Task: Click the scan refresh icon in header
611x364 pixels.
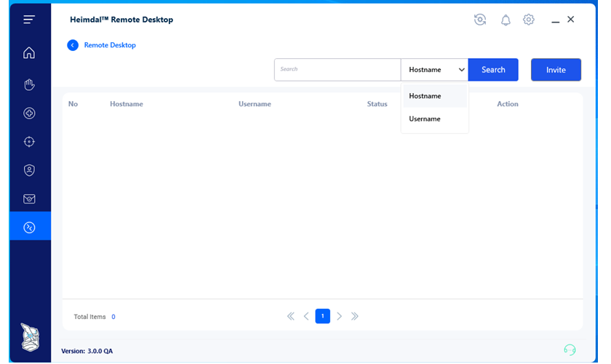Action: tap(480, 20)
